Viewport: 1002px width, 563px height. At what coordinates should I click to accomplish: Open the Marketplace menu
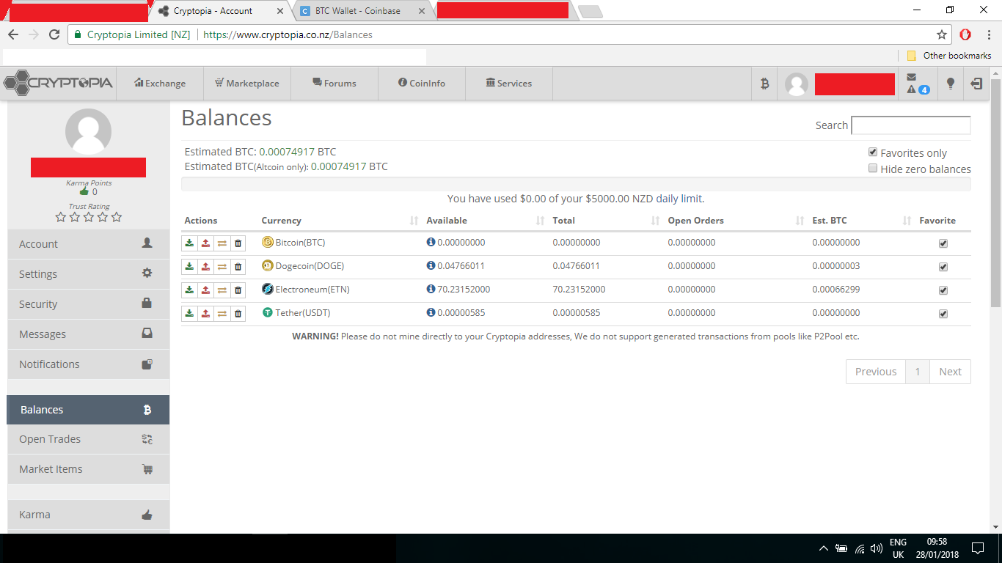point(246,84)
